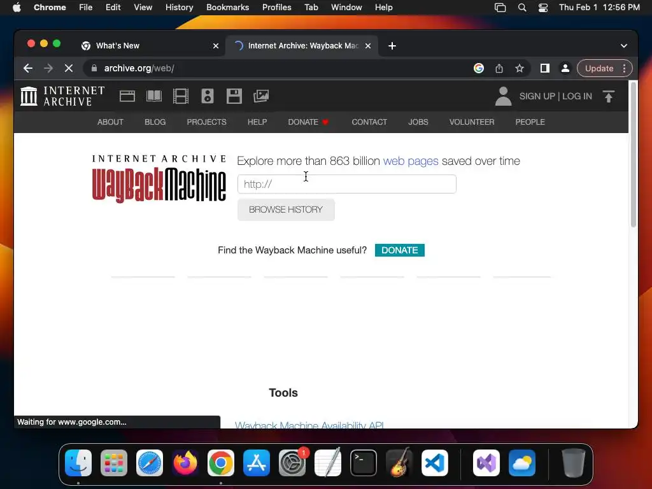Open System Settings from the dock
Image resolution: width=652 pixels, height=489 pixels.
click(x=292, y=463)
